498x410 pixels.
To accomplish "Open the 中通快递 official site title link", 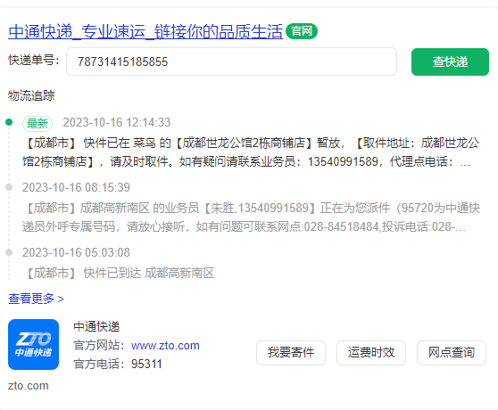I will (145, 31).
